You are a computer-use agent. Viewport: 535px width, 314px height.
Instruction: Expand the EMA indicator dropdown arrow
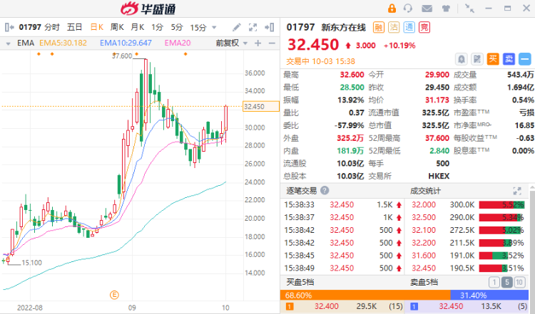[x=8, y=43]
